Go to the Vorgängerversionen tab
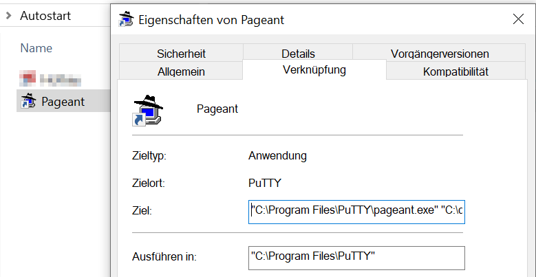Viewport: 536px width, 277px height. [x=440, y=54]
